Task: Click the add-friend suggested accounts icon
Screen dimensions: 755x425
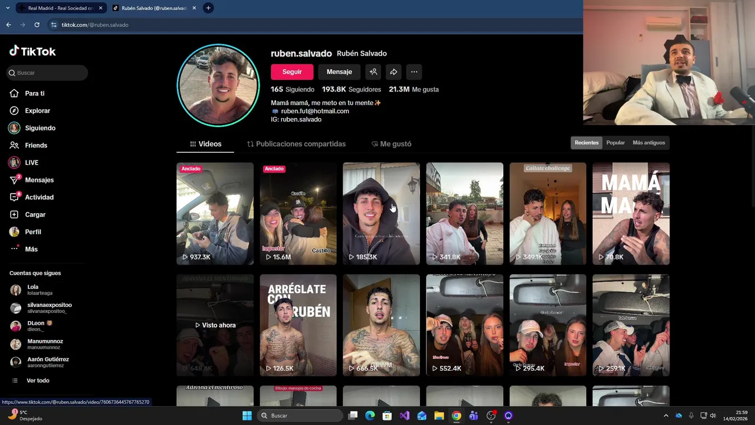Action: [373, 72]
